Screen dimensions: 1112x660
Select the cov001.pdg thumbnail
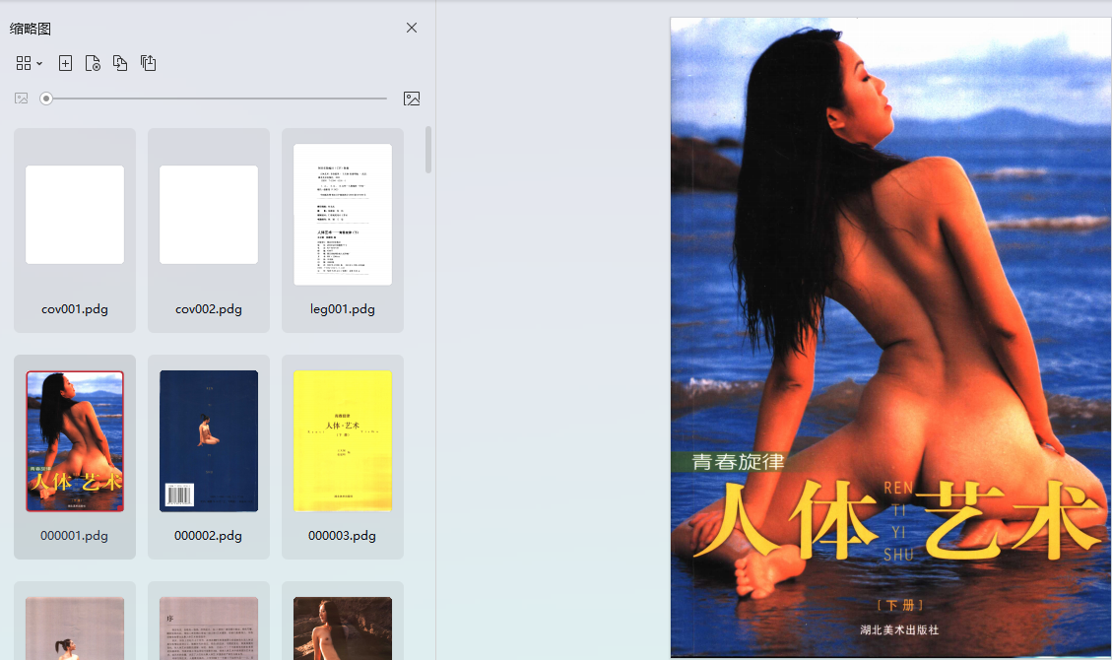tap(75, 215)
